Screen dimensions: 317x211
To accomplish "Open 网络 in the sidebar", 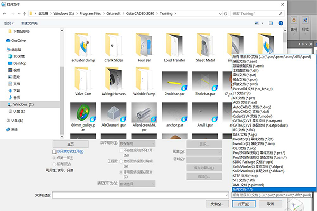I will pos(12,130).
